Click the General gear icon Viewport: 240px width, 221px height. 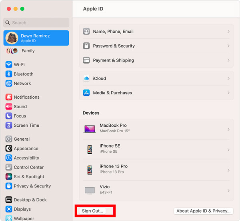tap(9, 139)
